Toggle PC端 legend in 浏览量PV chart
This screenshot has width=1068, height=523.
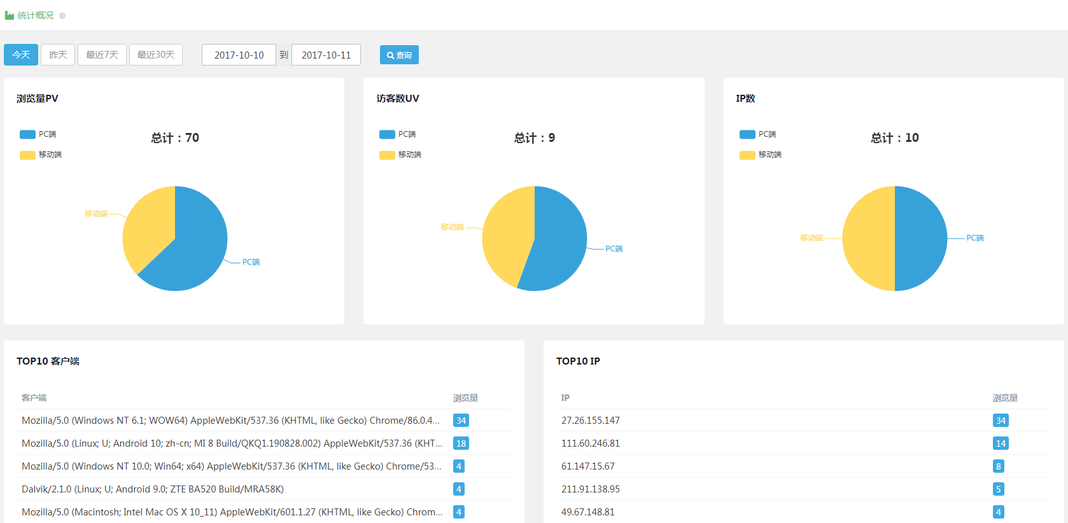pyautogui.click(x=38, y=134)
